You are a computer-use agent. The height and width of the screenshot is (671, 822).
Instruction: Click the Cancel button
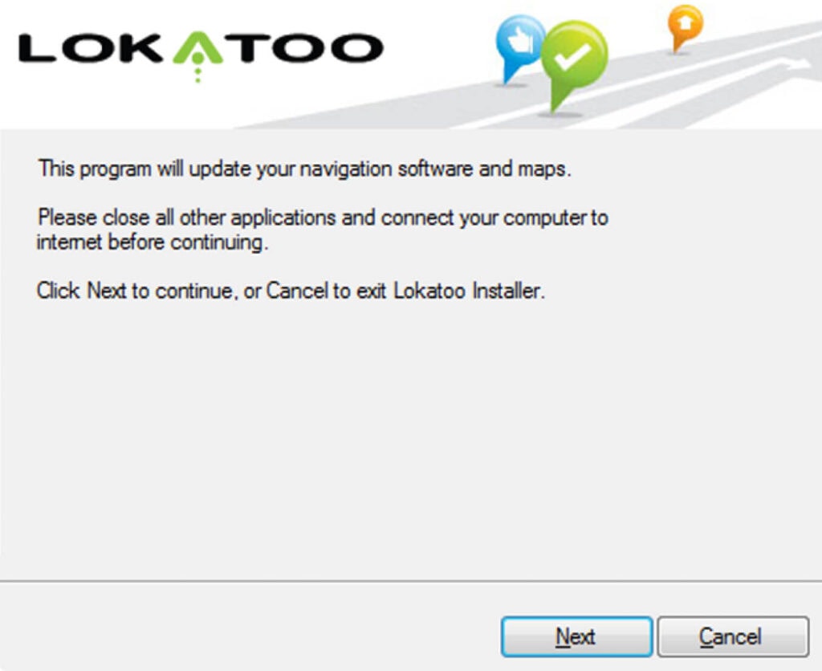coord(733,636)
